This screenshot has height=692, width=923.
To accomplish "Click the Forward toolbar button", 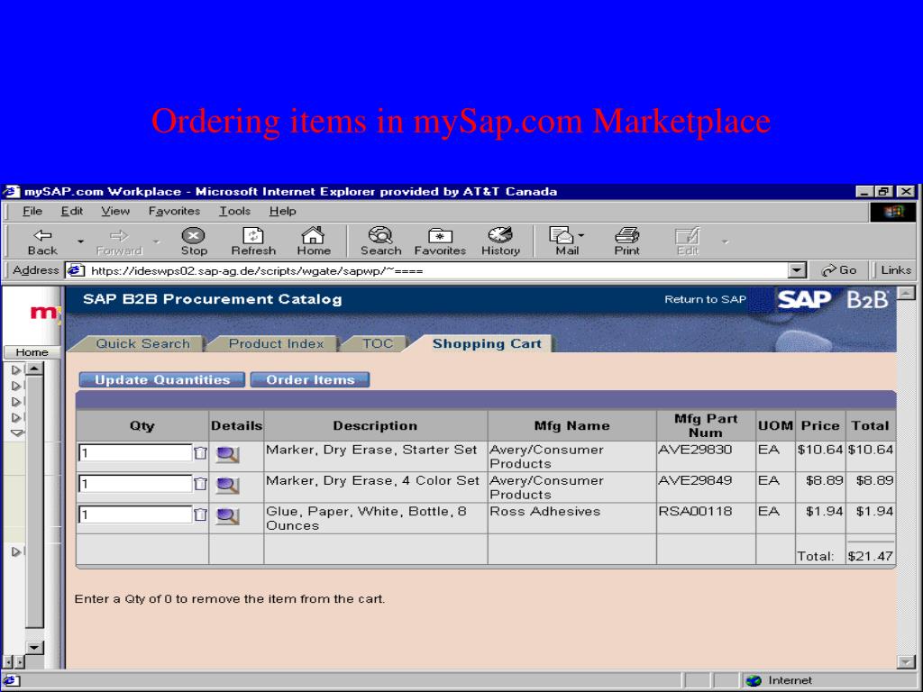I will tap(119, 241).
